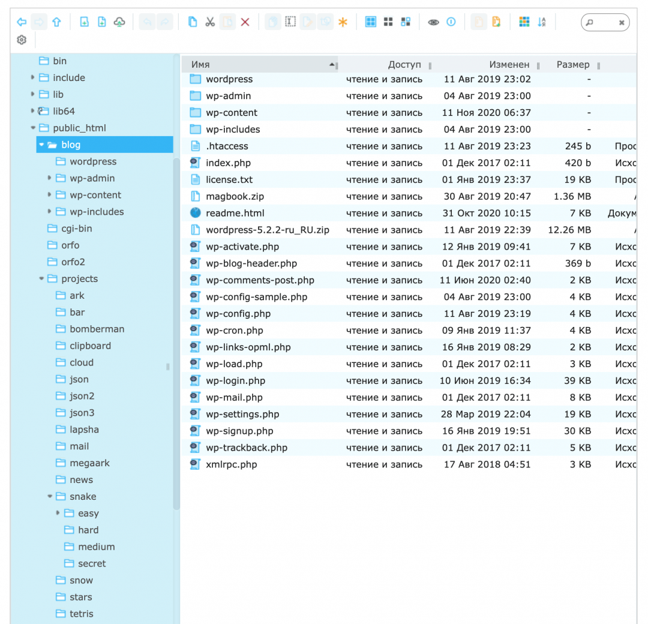This screenshot has height=624, width=648.
Task: Expand the easy folder under snake
Action: pyautogui.click(x=58, y=513)
